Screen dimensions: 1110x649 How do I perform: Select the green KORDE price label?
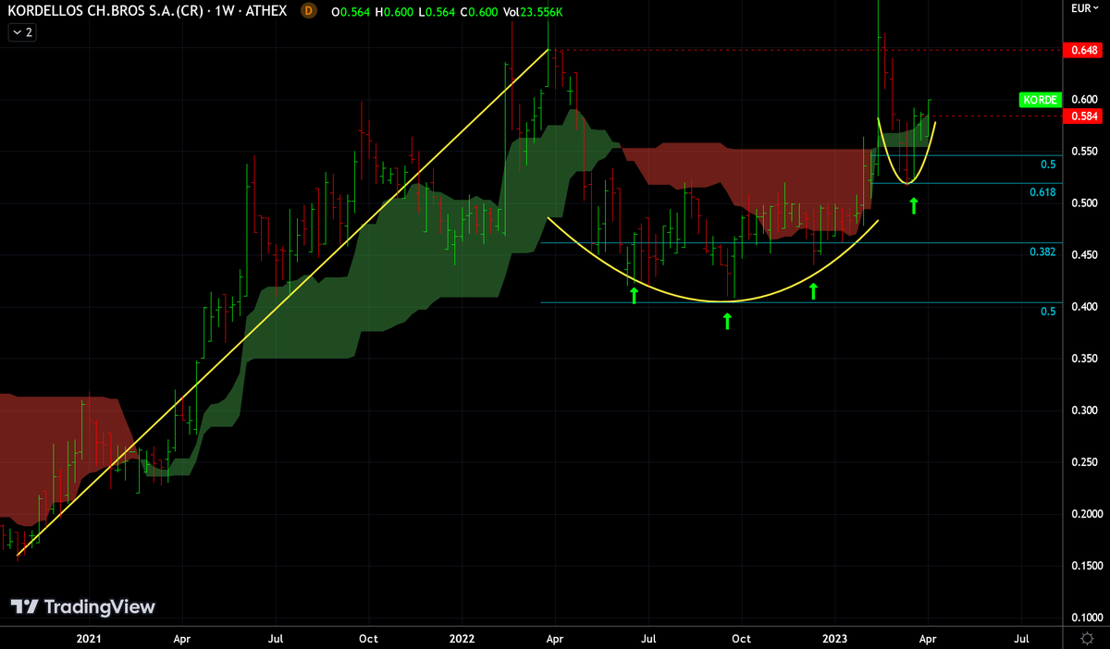(x=1039, y=100)
